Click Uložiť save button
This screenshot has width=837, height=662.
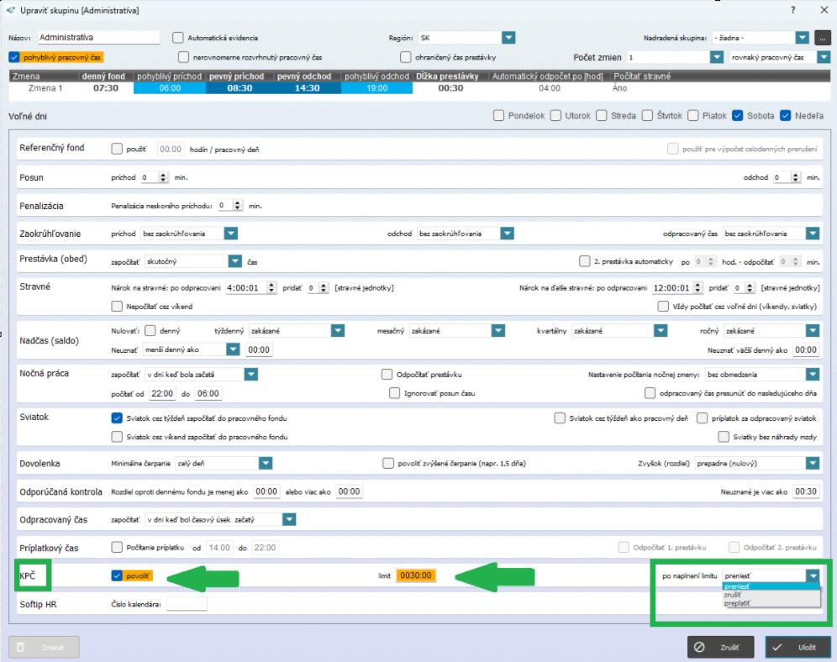pos(798,647)
